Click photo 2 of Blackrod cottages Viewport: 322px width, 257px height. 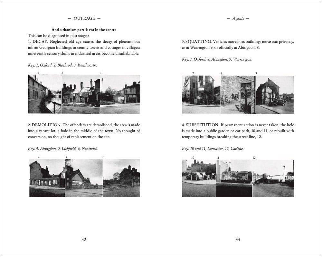point(81,94)
